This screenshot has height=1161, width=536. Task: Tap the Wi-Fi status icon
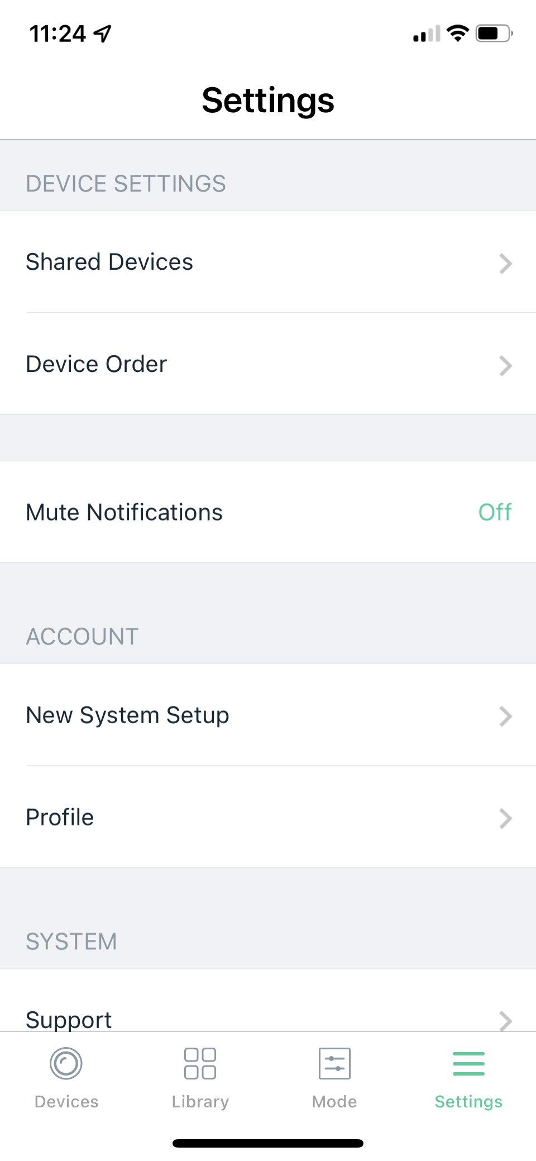(458, 34)
